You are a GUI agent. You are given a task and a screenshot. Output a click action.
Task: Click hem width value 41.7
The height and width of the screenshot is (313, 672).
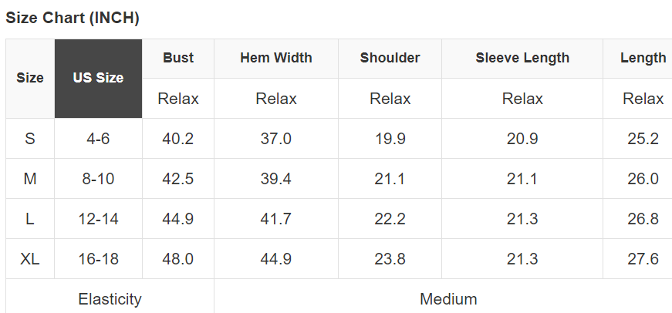click(275, 219)
